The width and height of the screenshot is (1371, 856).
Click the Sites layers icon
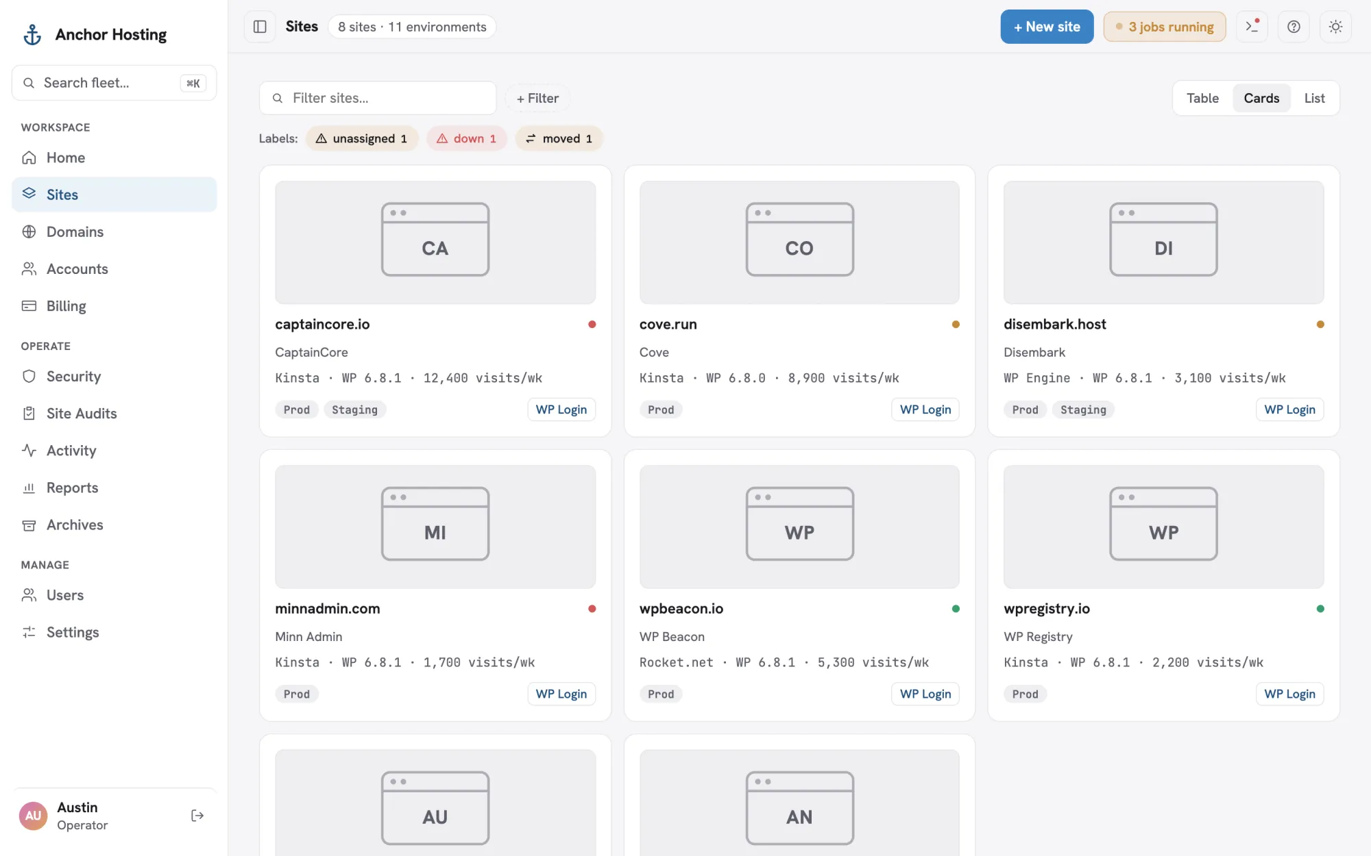(29, 194)
